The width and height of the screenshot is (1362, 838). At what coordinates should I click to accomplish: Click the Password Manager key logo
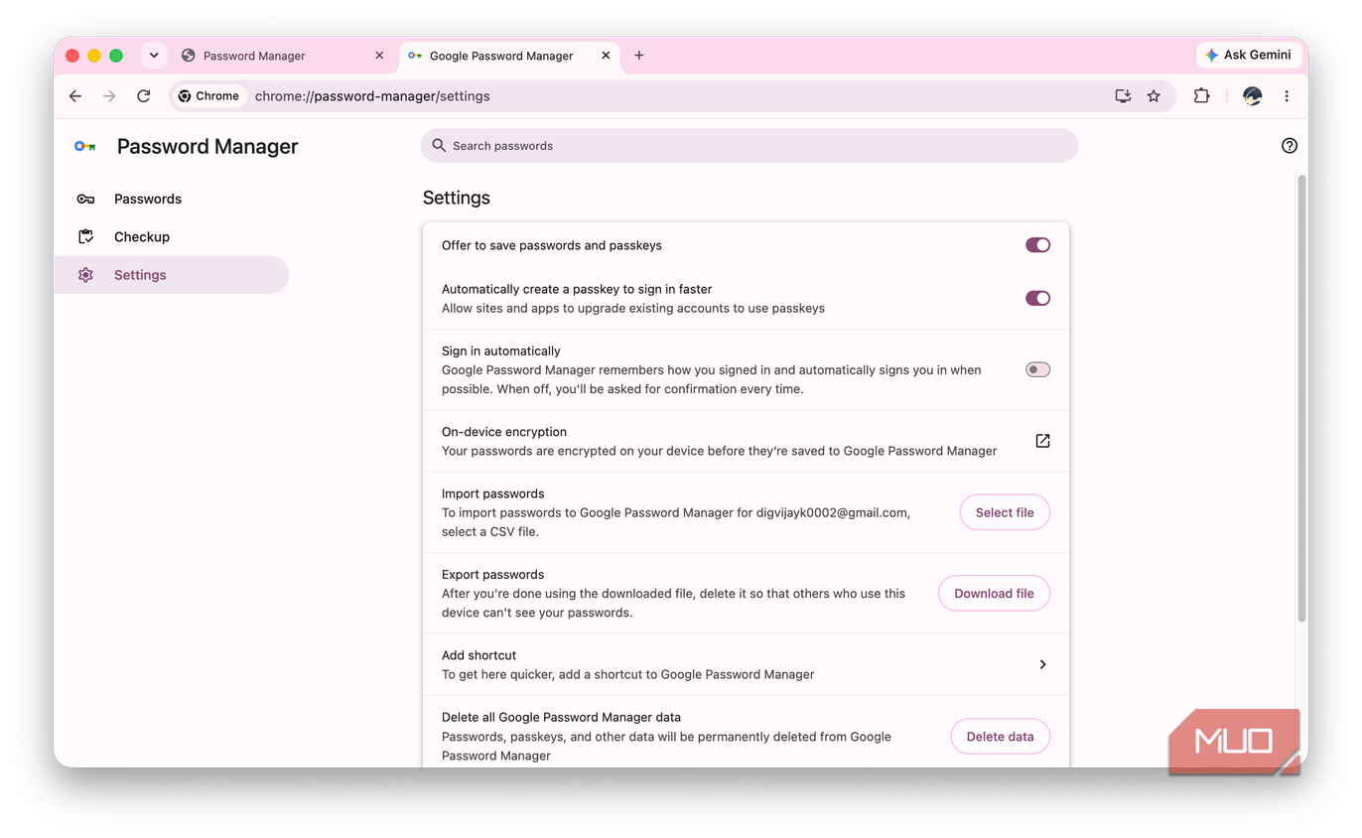pos(85,147)
